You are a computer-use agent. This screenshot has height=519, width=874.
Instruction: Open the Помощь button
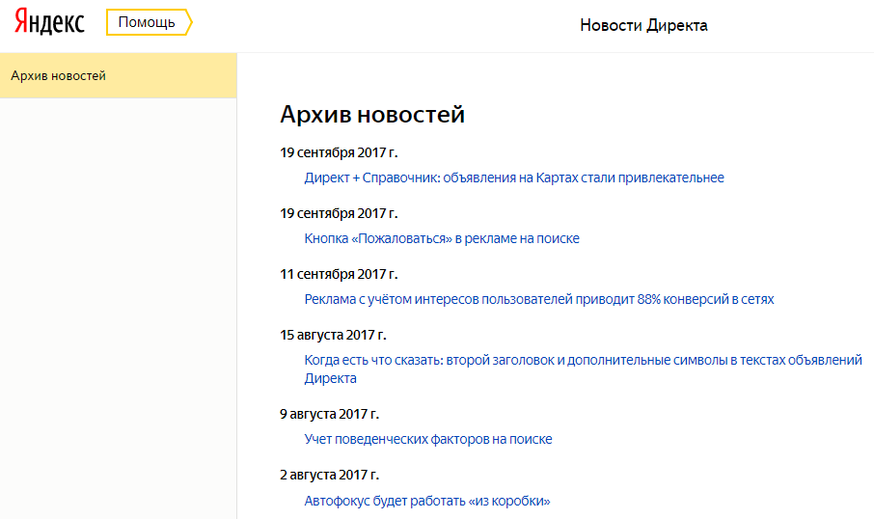click(149, 22)
